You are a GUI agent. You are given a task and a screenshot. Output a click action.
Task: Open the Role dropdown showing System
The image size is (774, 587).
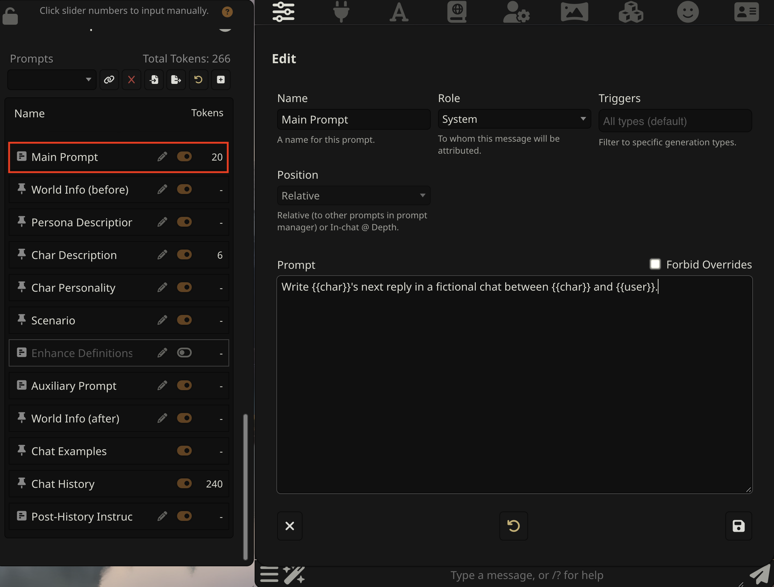pyautogui.click(x=514, y=119)
